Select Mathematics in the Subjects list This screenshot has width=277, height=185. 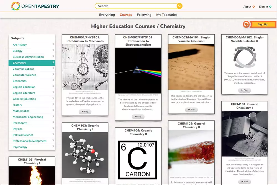tap(21, 111)
